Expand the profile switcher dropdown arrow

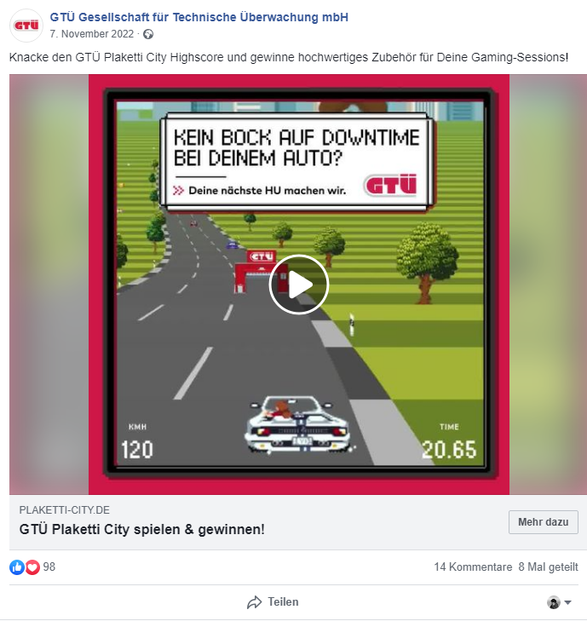click(567, 602)
